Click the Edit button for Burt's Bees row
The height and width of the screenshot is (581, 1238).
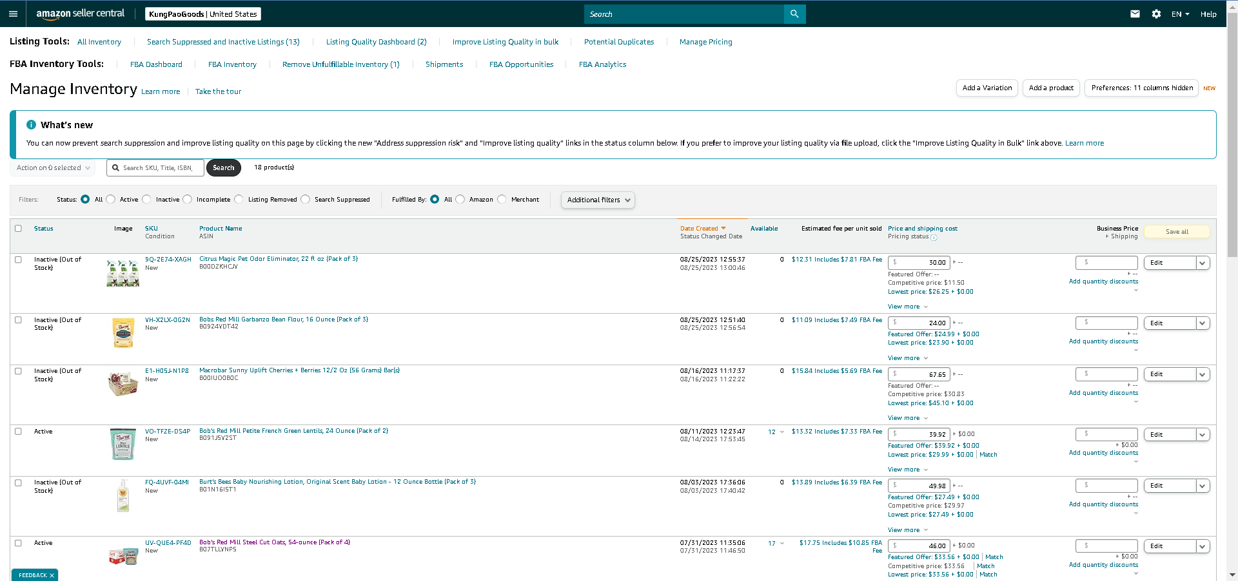(x=1170, y=486)
